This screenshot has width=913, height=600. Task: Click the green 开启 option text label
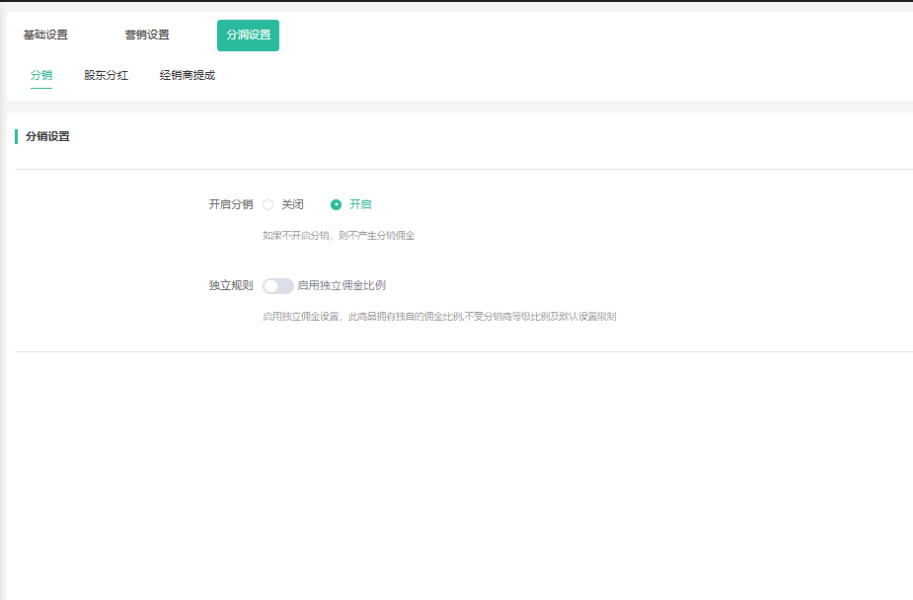[x=360, y=204]
